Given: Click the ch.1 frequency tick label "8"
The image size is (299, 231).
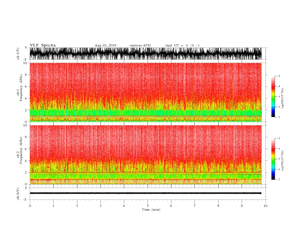Looking at the screenshot, I should (26, 75).
